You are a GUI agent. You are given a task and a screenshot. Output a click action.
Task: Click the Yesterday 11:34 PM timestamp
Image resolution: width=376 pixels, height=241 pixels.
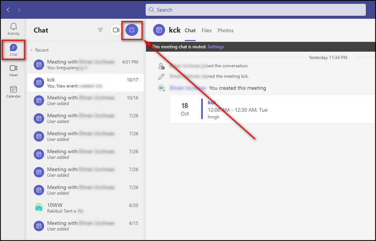(328, 58)
